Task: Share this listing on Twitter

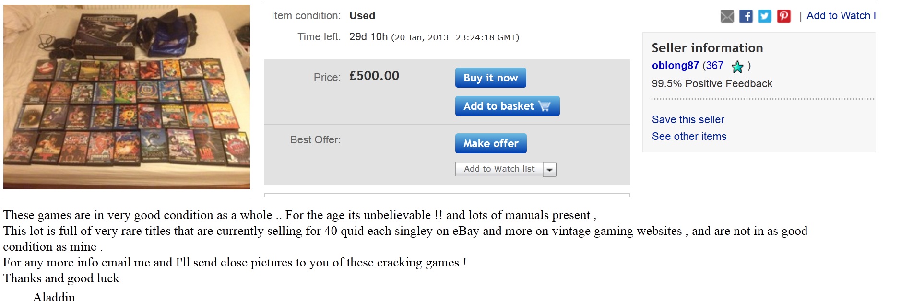Action: (764, 16)
